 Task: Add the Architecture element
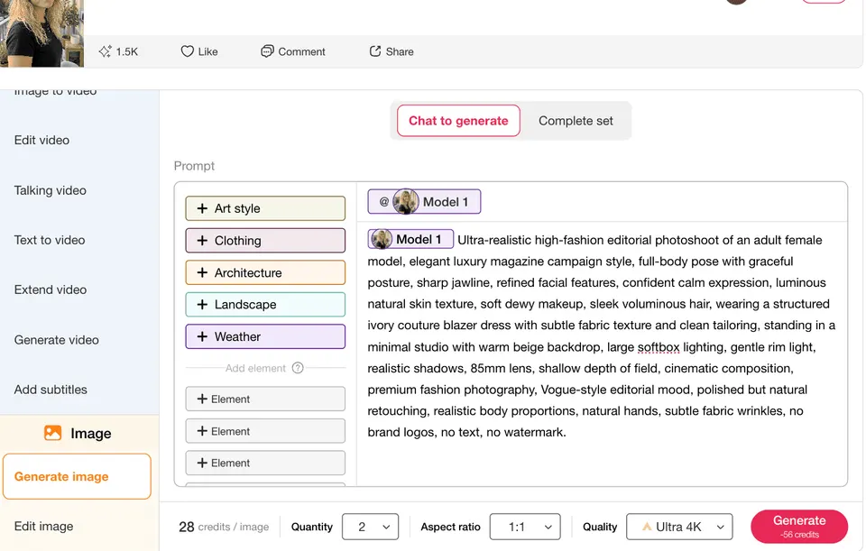[x=265, y=272]
